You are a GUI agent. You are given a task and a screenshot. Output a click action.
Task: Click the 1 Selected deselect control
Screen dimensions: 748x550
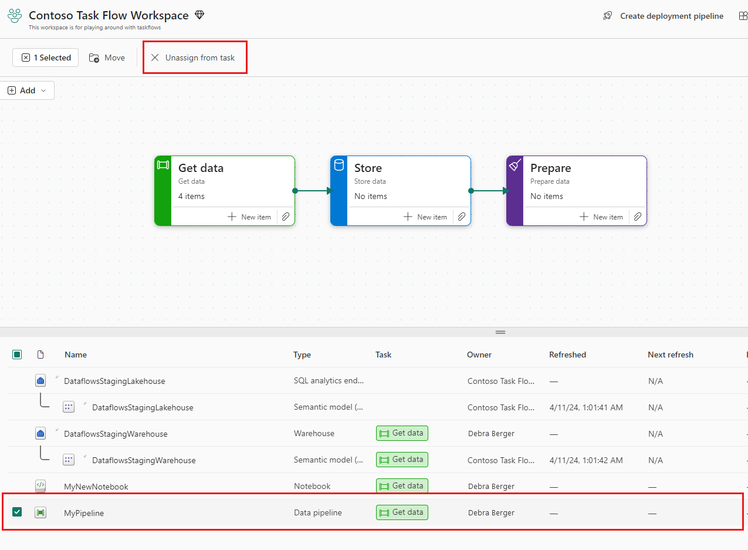(x=45, y=58)
